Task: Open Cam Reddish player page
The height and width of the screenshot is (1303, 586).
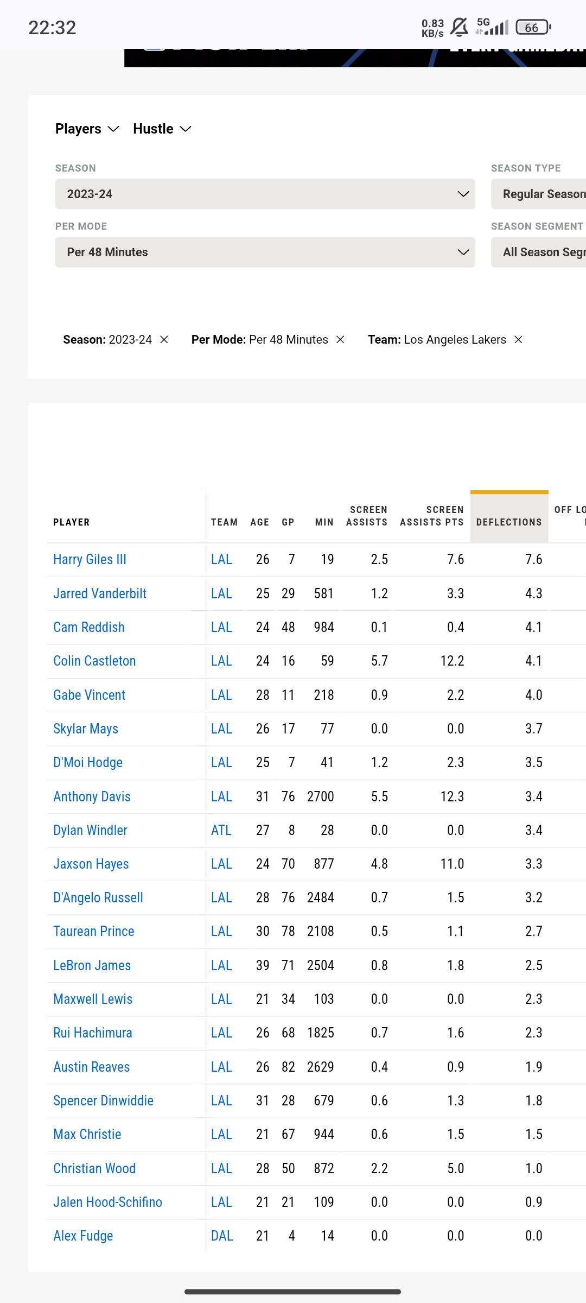Action: coord(89,627)
